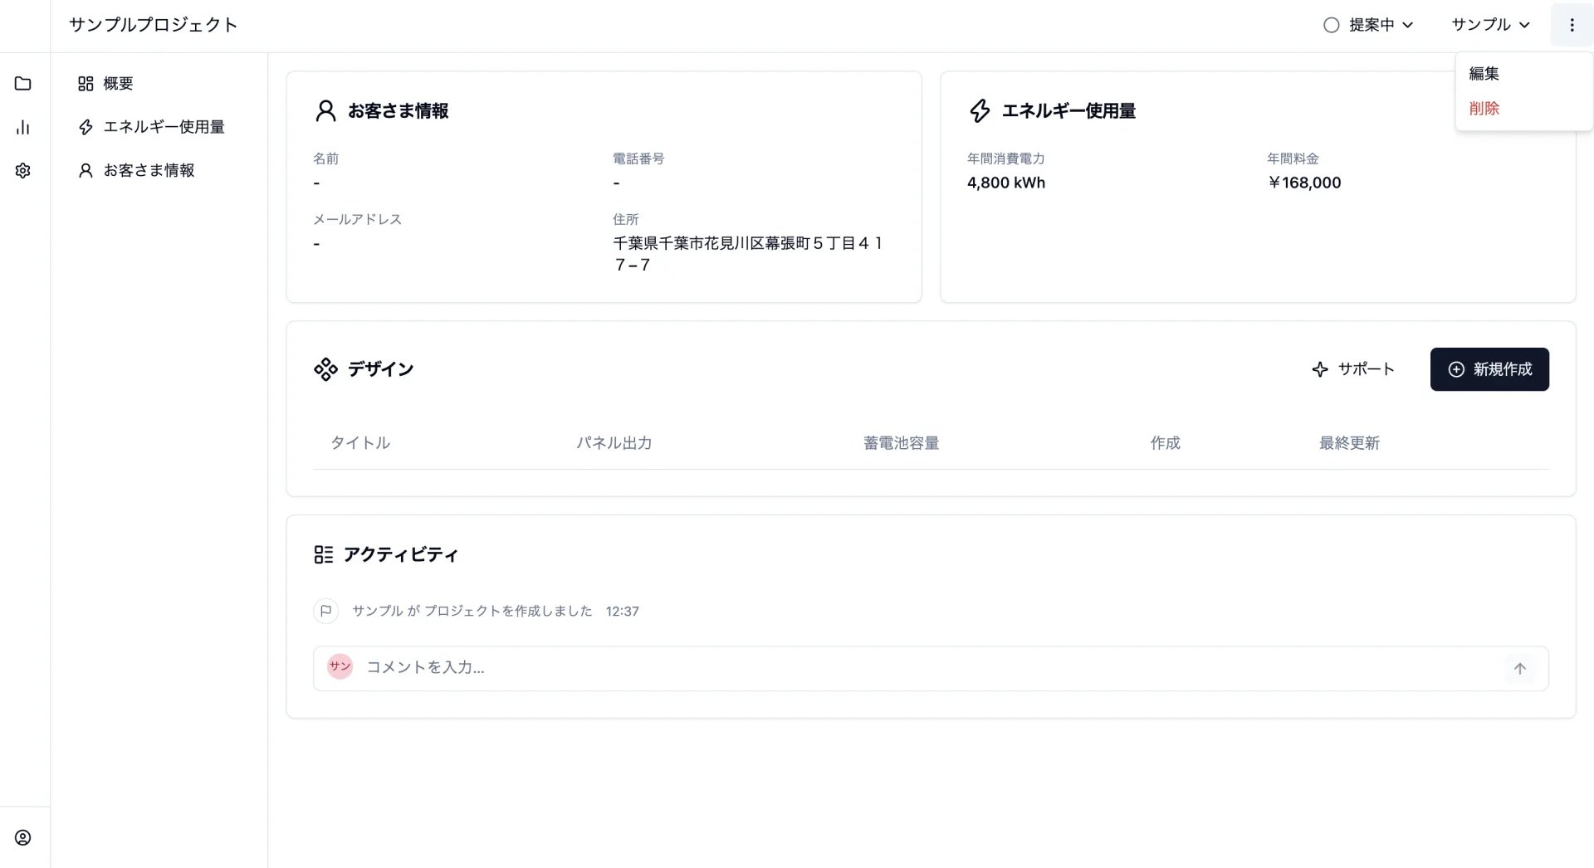Click the diamond grid icon beside デザイン heading
1594x868 pixels.
pyautogui.click(x=325, y=369)
